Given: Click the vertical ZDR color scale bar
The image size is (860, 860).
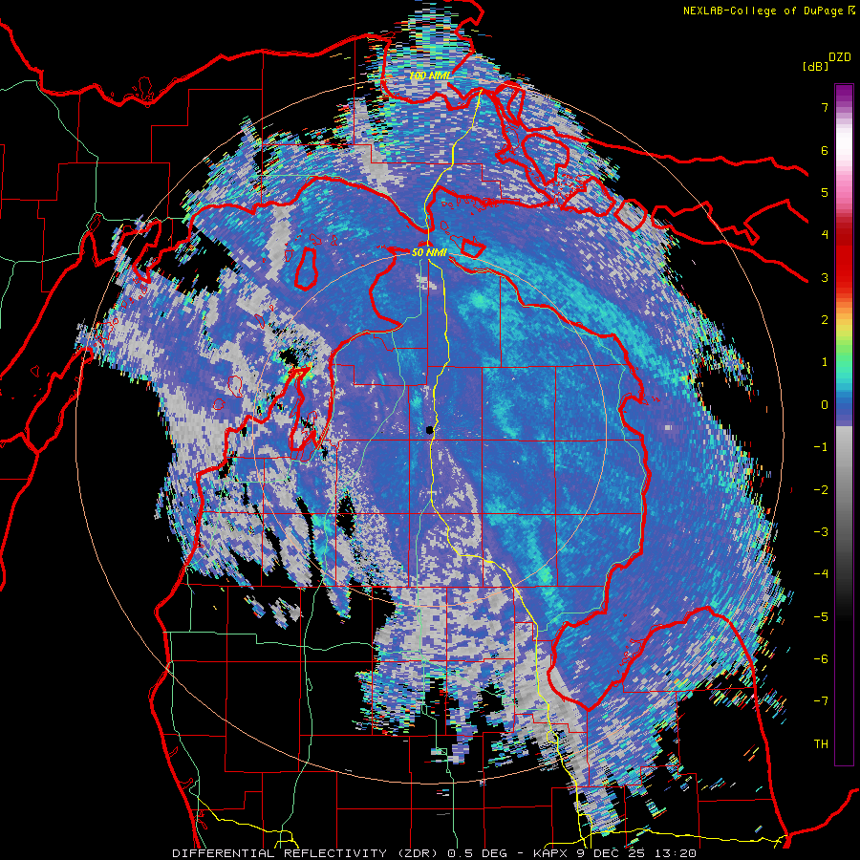Looking at the screenshot, I should [x=844, y=424].
